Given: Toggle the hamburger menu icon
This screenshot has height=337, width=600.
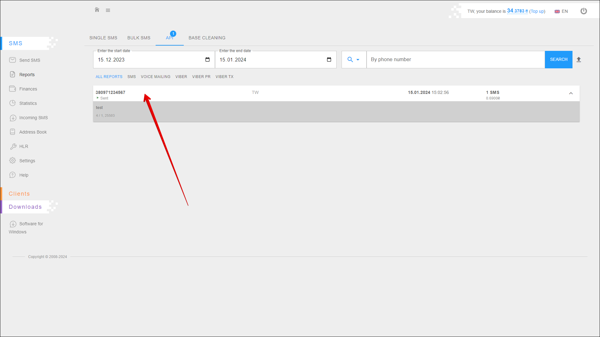Looking at the screenshot, I should click(x=108, y=10).
